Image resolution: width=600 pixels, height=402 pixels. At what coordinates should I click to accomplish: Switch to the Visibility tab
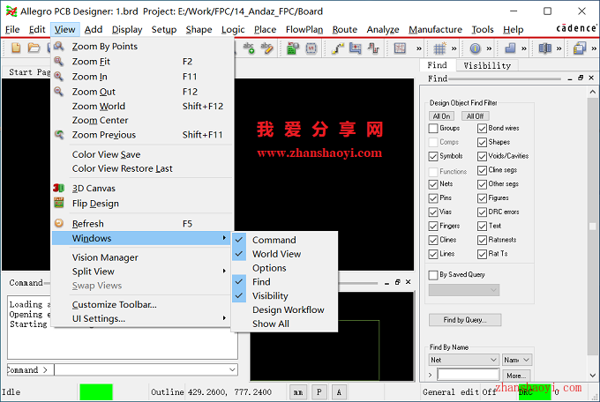point(487,65)
